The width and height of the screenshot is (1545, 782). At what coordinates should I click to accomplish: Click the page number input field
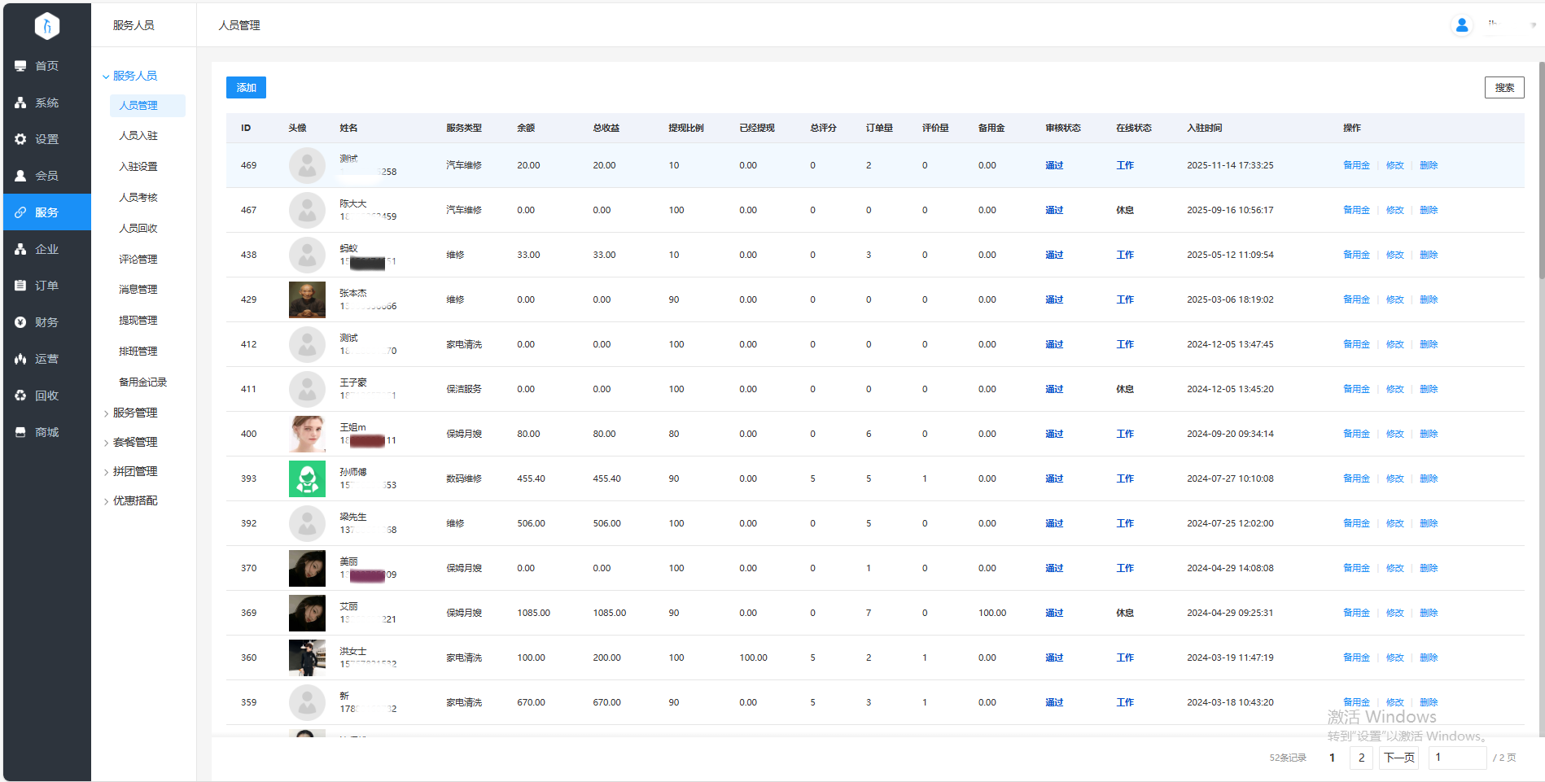(x=1456, y=758)
